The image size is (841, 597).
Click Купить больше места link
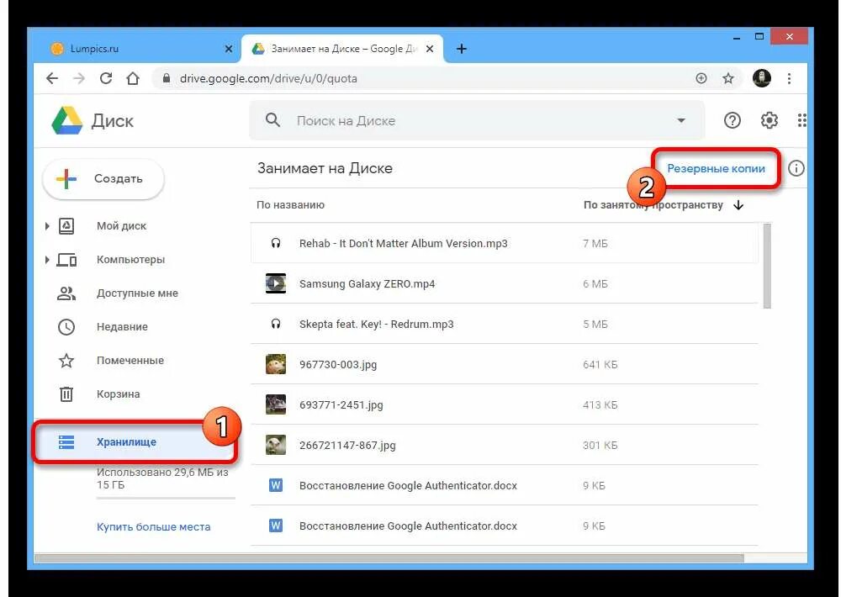(x=153, y=526)
